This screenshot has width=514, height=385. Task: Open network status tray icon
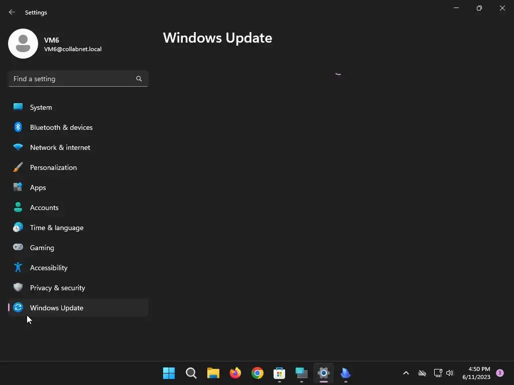tap(438, 373)
